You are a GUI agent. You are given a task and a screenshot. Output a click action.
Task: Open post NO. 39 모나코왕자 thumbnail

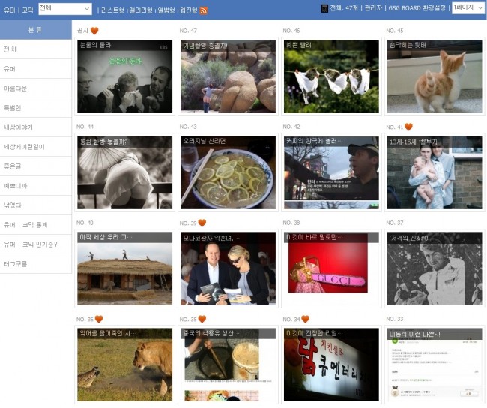[x=228, y=268]
